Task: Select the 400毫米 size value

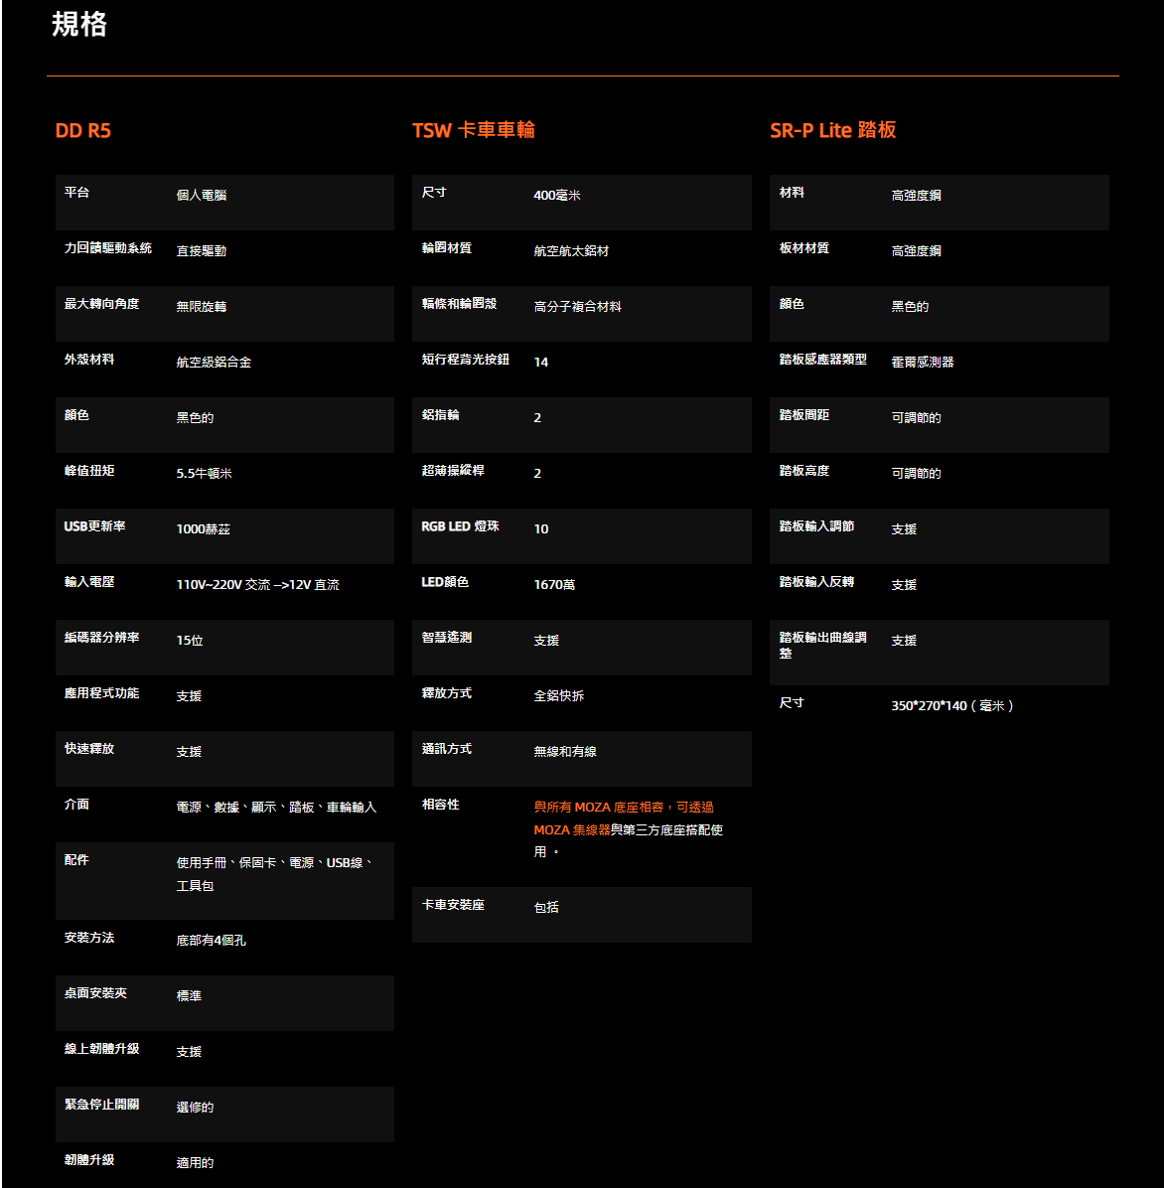Action: click(x=557, y=195)
